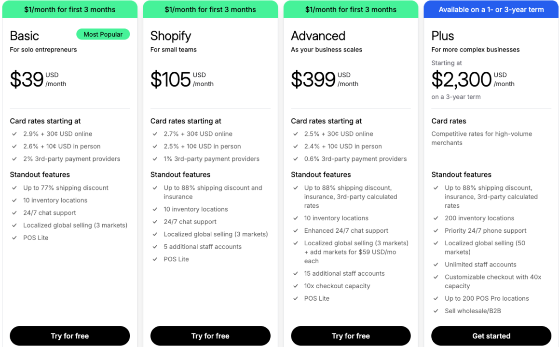Select the "Advanced" plan heading

pos(318,36)
